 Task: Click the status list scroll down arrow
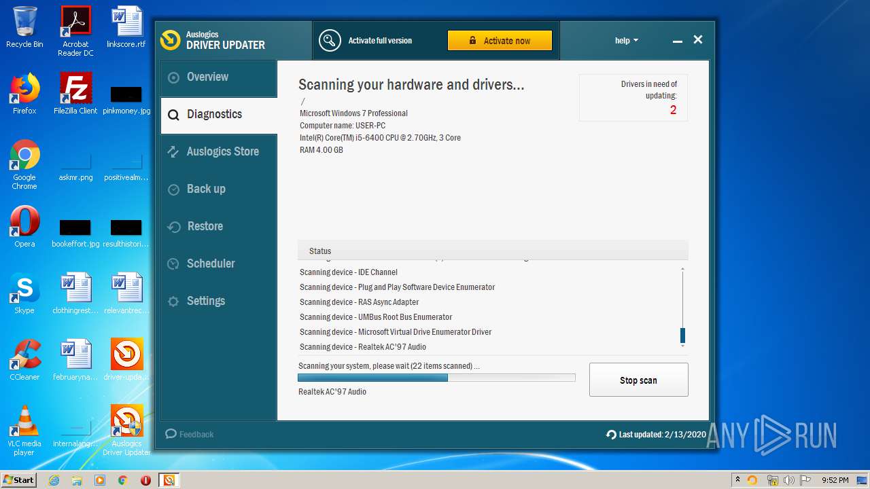[682, 346]
